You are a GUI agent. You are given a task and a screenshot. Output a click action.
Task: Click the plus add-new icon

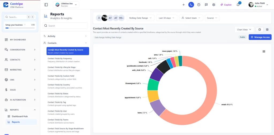click(184, 5)
